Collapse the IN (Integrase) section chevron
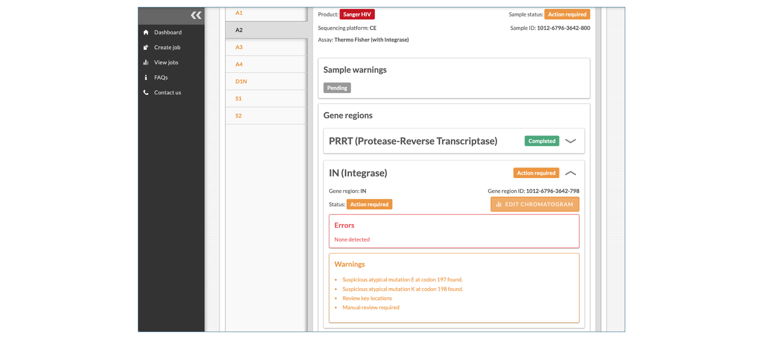The width and height of the screenshot is (763, 339). (570, 173)
